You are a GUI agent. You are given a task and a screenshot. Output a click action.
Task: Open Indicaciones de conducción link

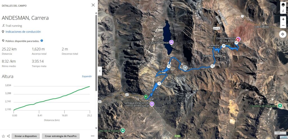coord(23,32)
